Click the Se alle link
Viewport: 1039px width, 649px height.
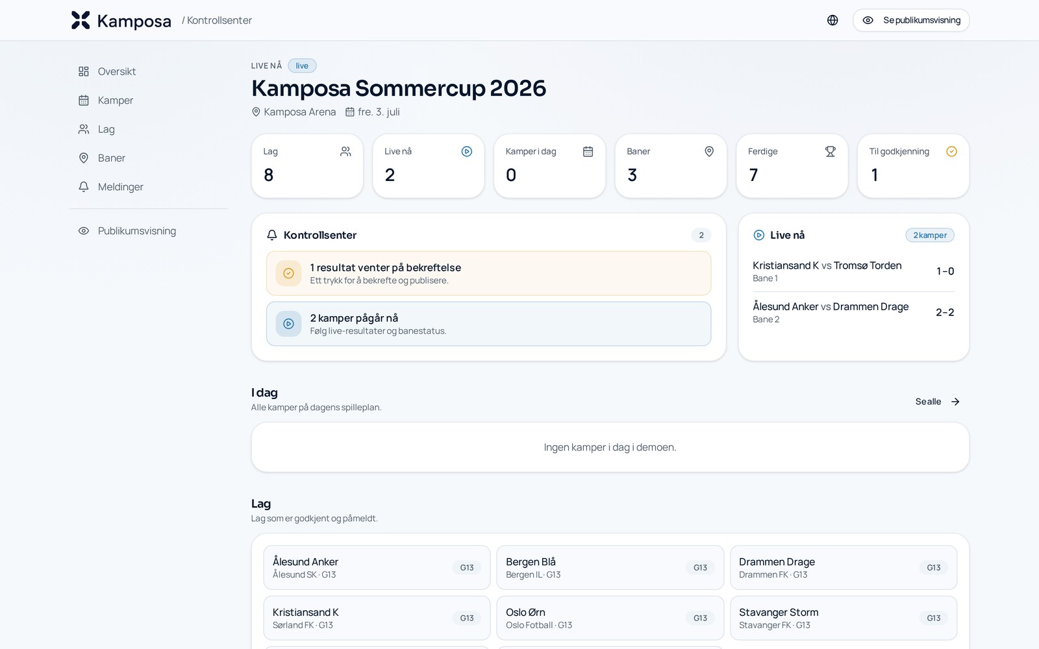tap(938, 402)
